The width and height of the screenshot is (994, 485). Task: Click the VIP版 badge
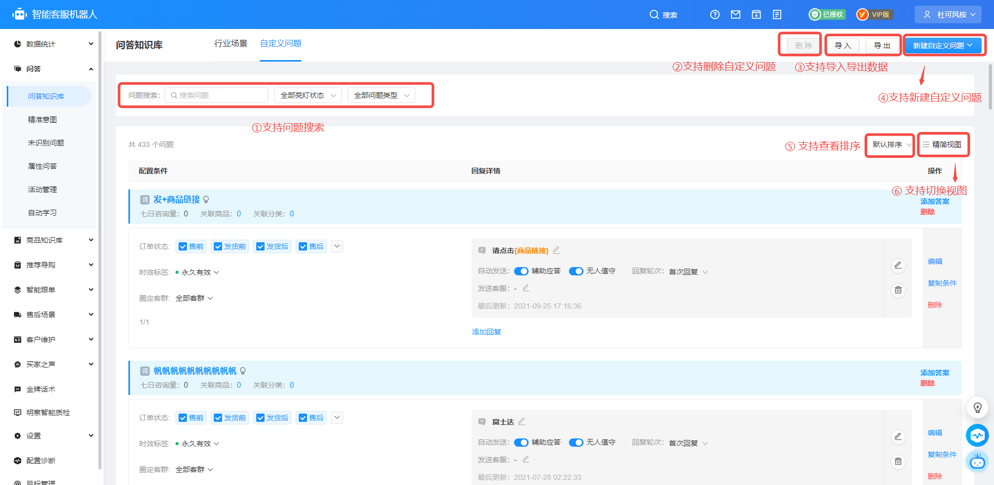[x=874, y=14]
